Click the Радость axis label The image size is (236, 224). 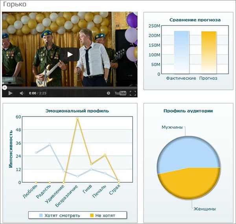click(44, 191)
